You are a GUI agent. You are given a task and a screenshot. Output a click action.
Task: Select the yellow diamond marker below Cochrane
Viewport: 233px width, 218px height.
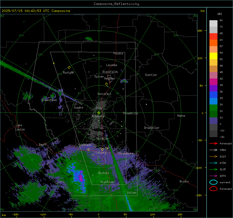89,150
